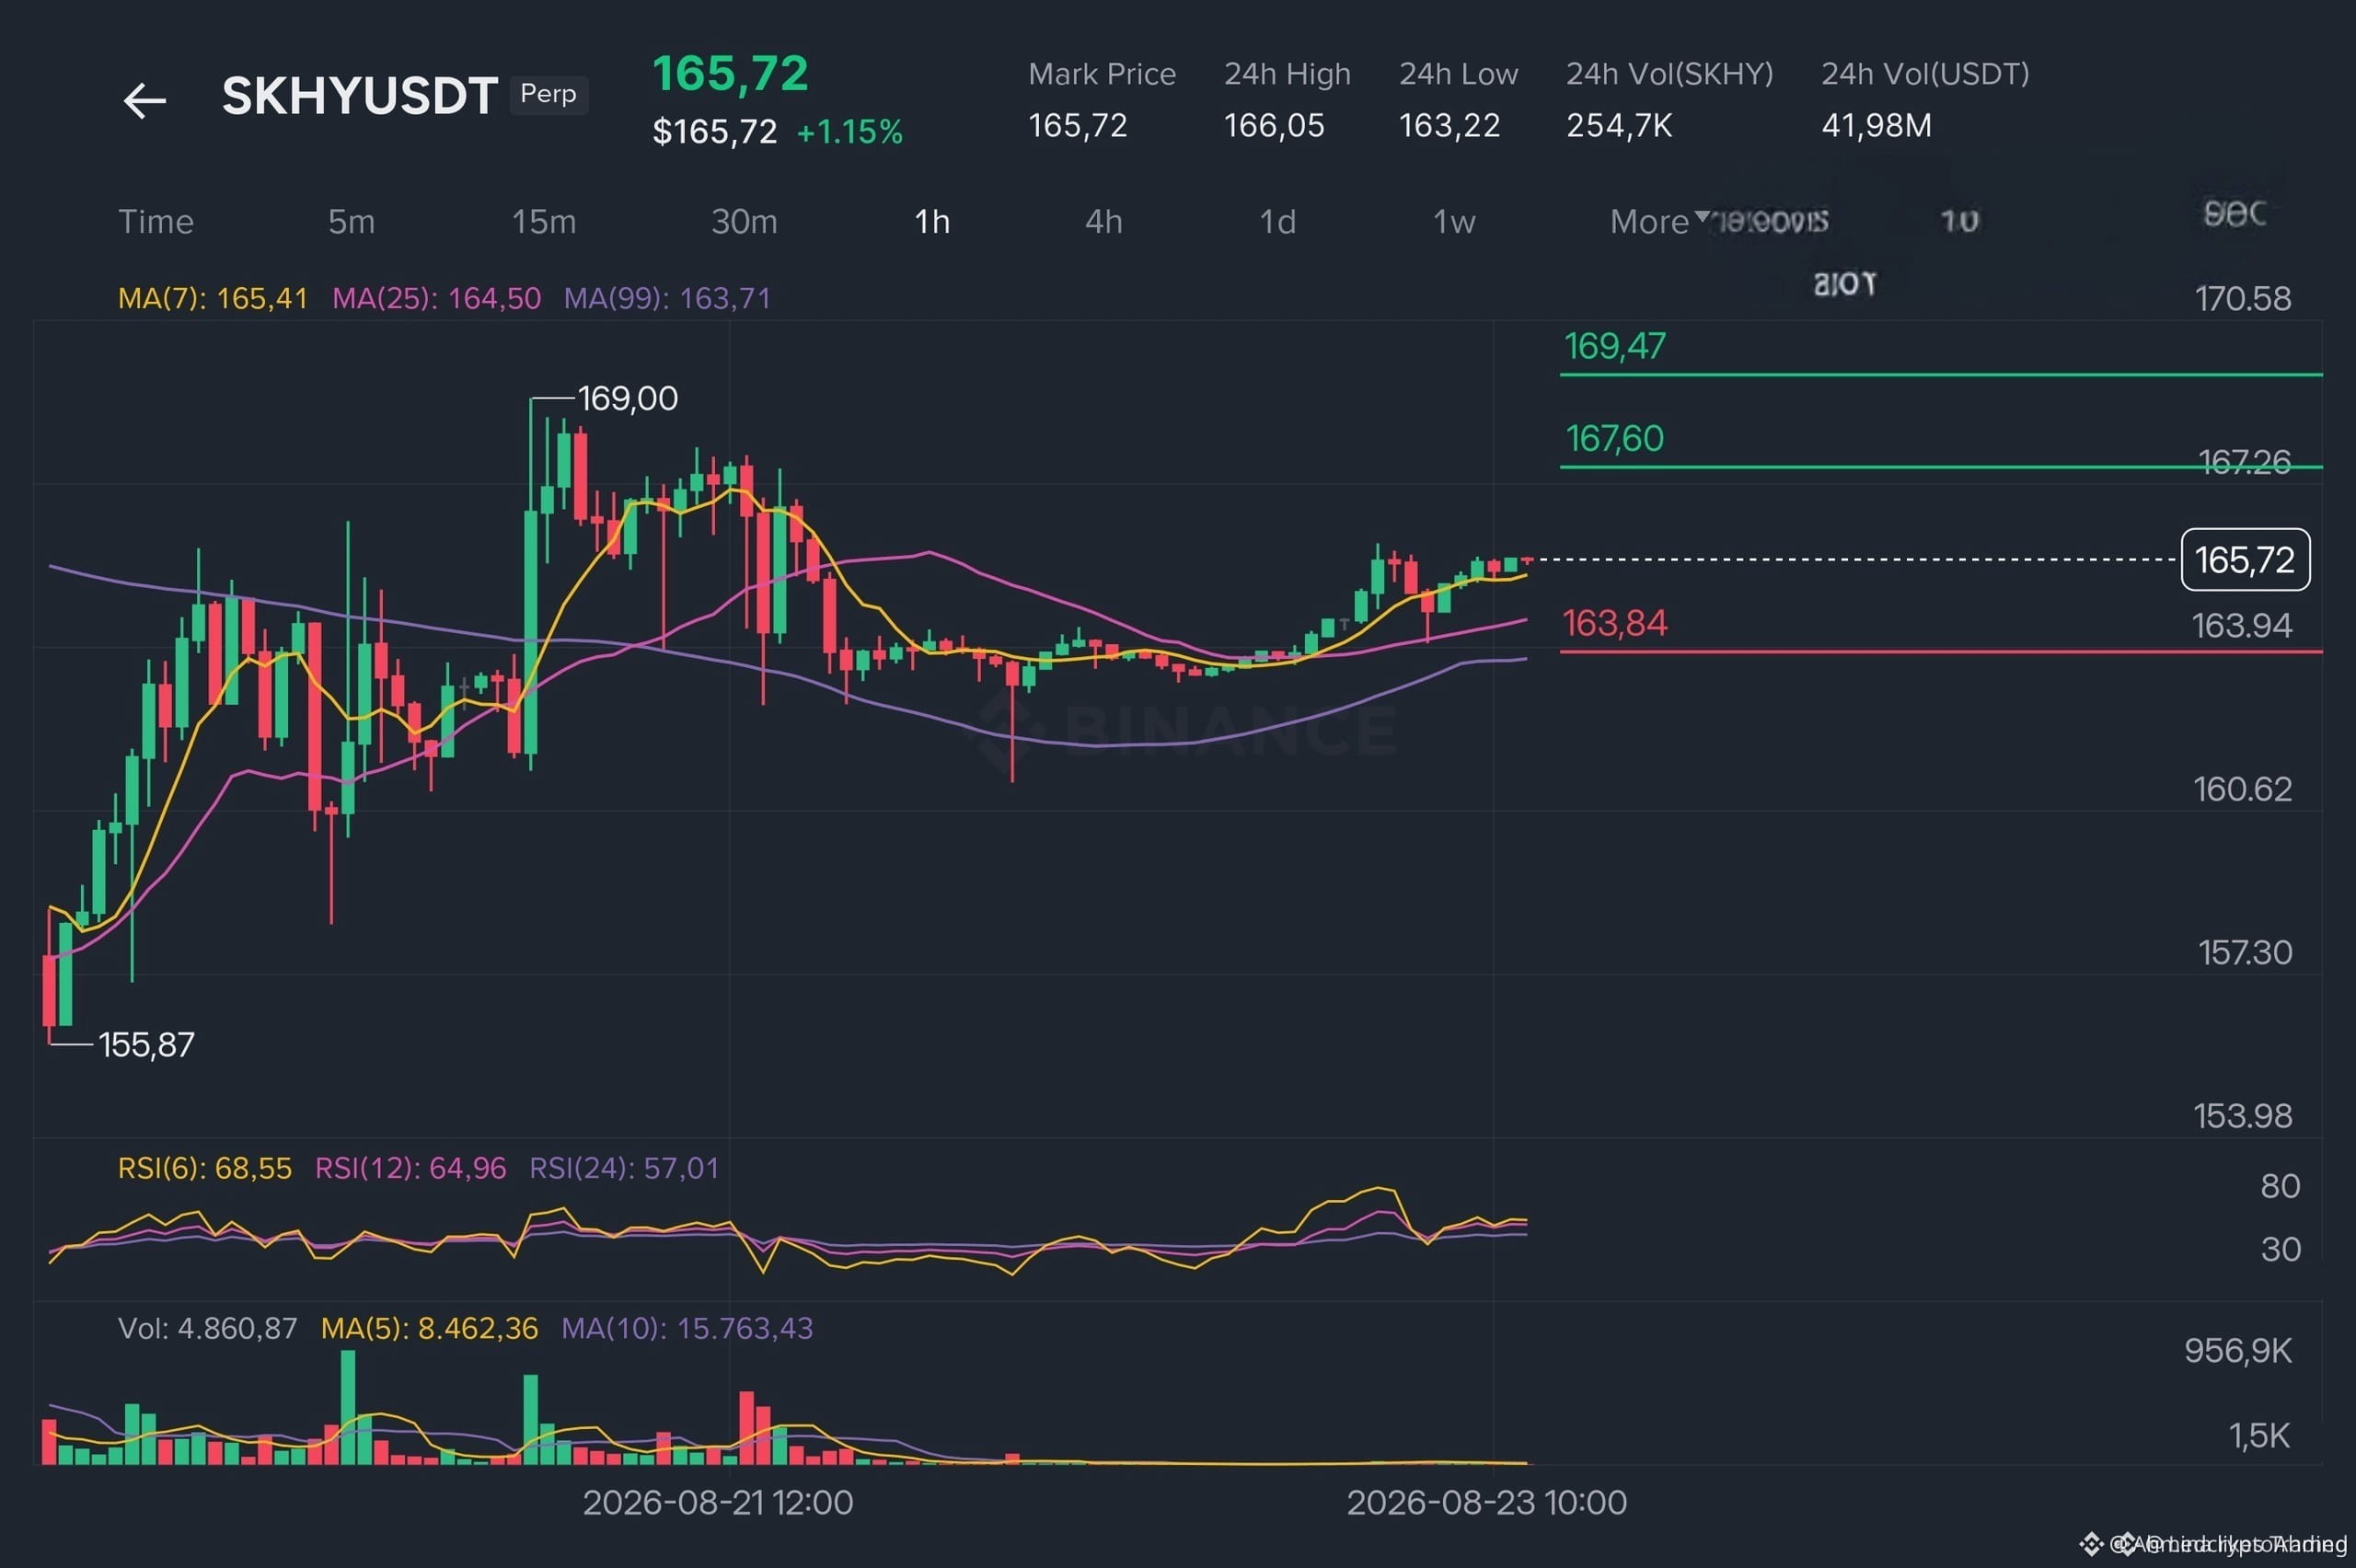Image resolution: width=2356 pixels, height=1568 pixels.
Task: Click the 24h Low value 163,22
Action: point(1449,125)
